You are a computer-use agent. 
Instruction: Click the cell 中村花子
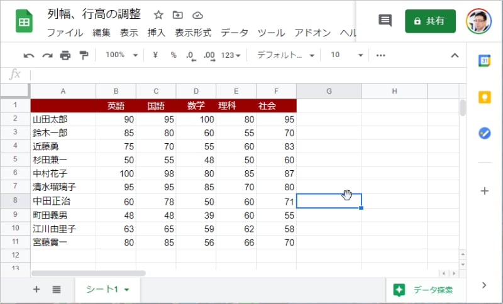point(64,173)
